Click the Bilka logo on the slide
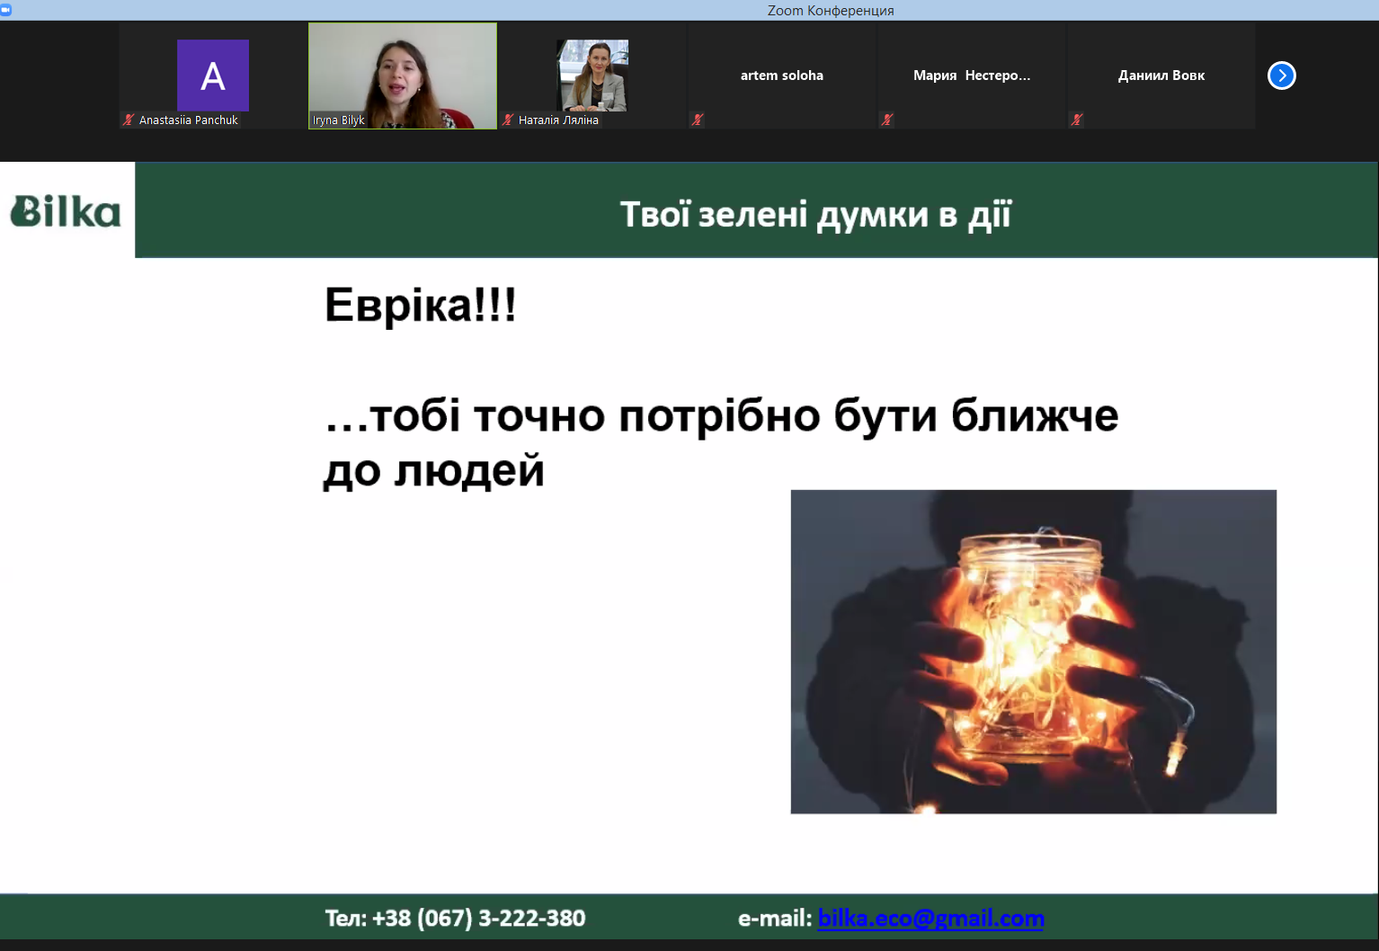The image size is (1379, 951). (66, 212)
